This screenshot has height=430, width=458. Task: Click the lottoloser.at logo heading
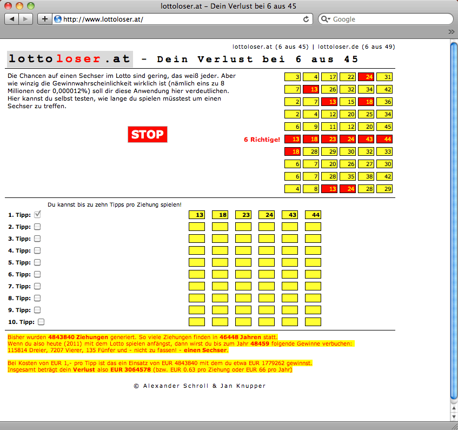click(x=70, y=59)
